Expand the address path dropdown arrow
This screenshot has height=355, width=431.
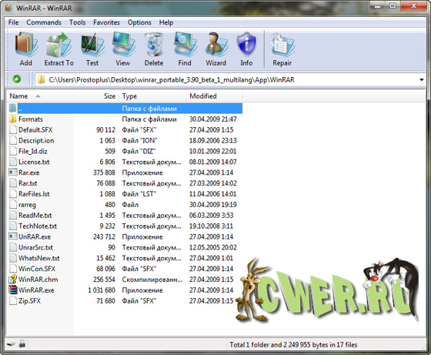[422, 80]
